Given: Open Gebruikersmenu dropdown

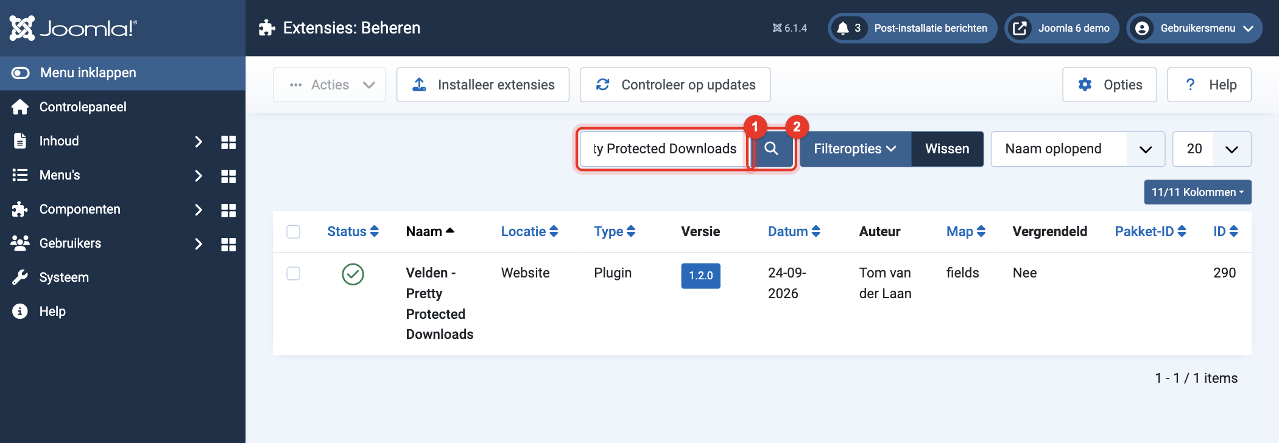Looking at the screenshot, I should coord(1194,28).
